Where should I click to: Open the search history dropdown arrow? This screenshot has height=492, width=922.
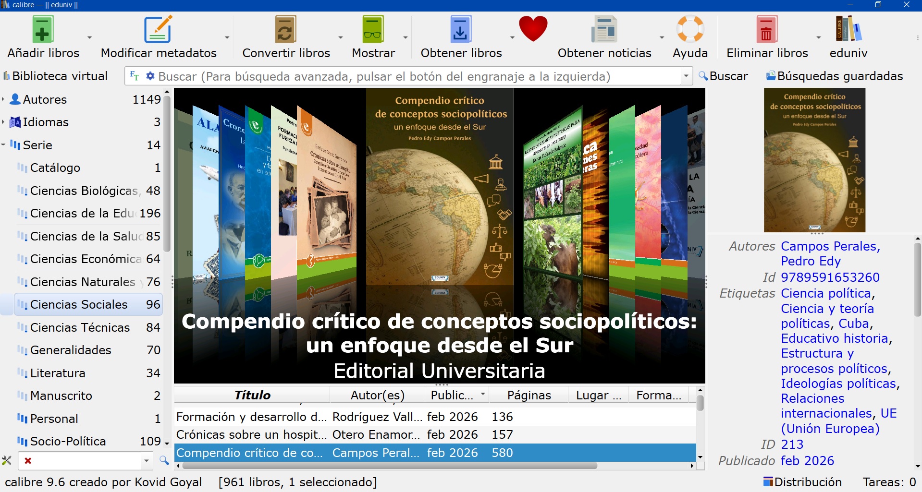[686, 76]
